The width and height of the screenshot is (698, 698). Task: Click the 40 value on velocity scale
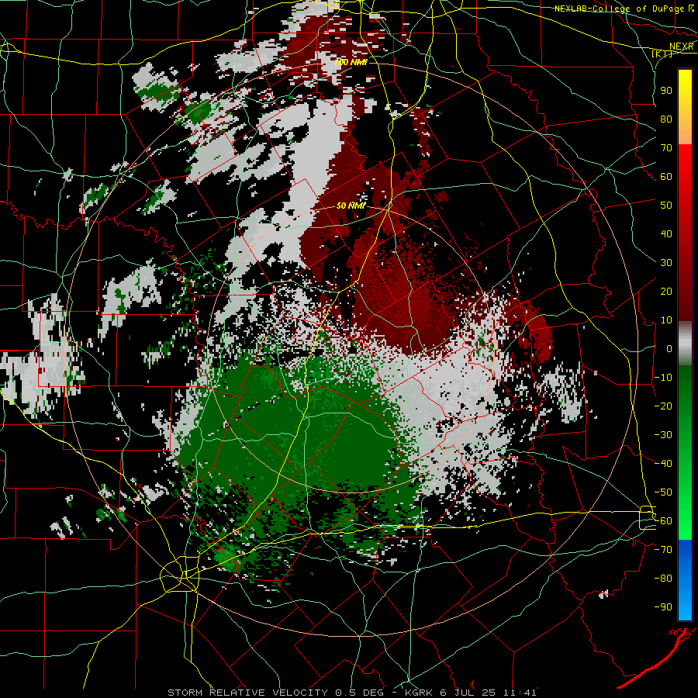click(666, 234)
